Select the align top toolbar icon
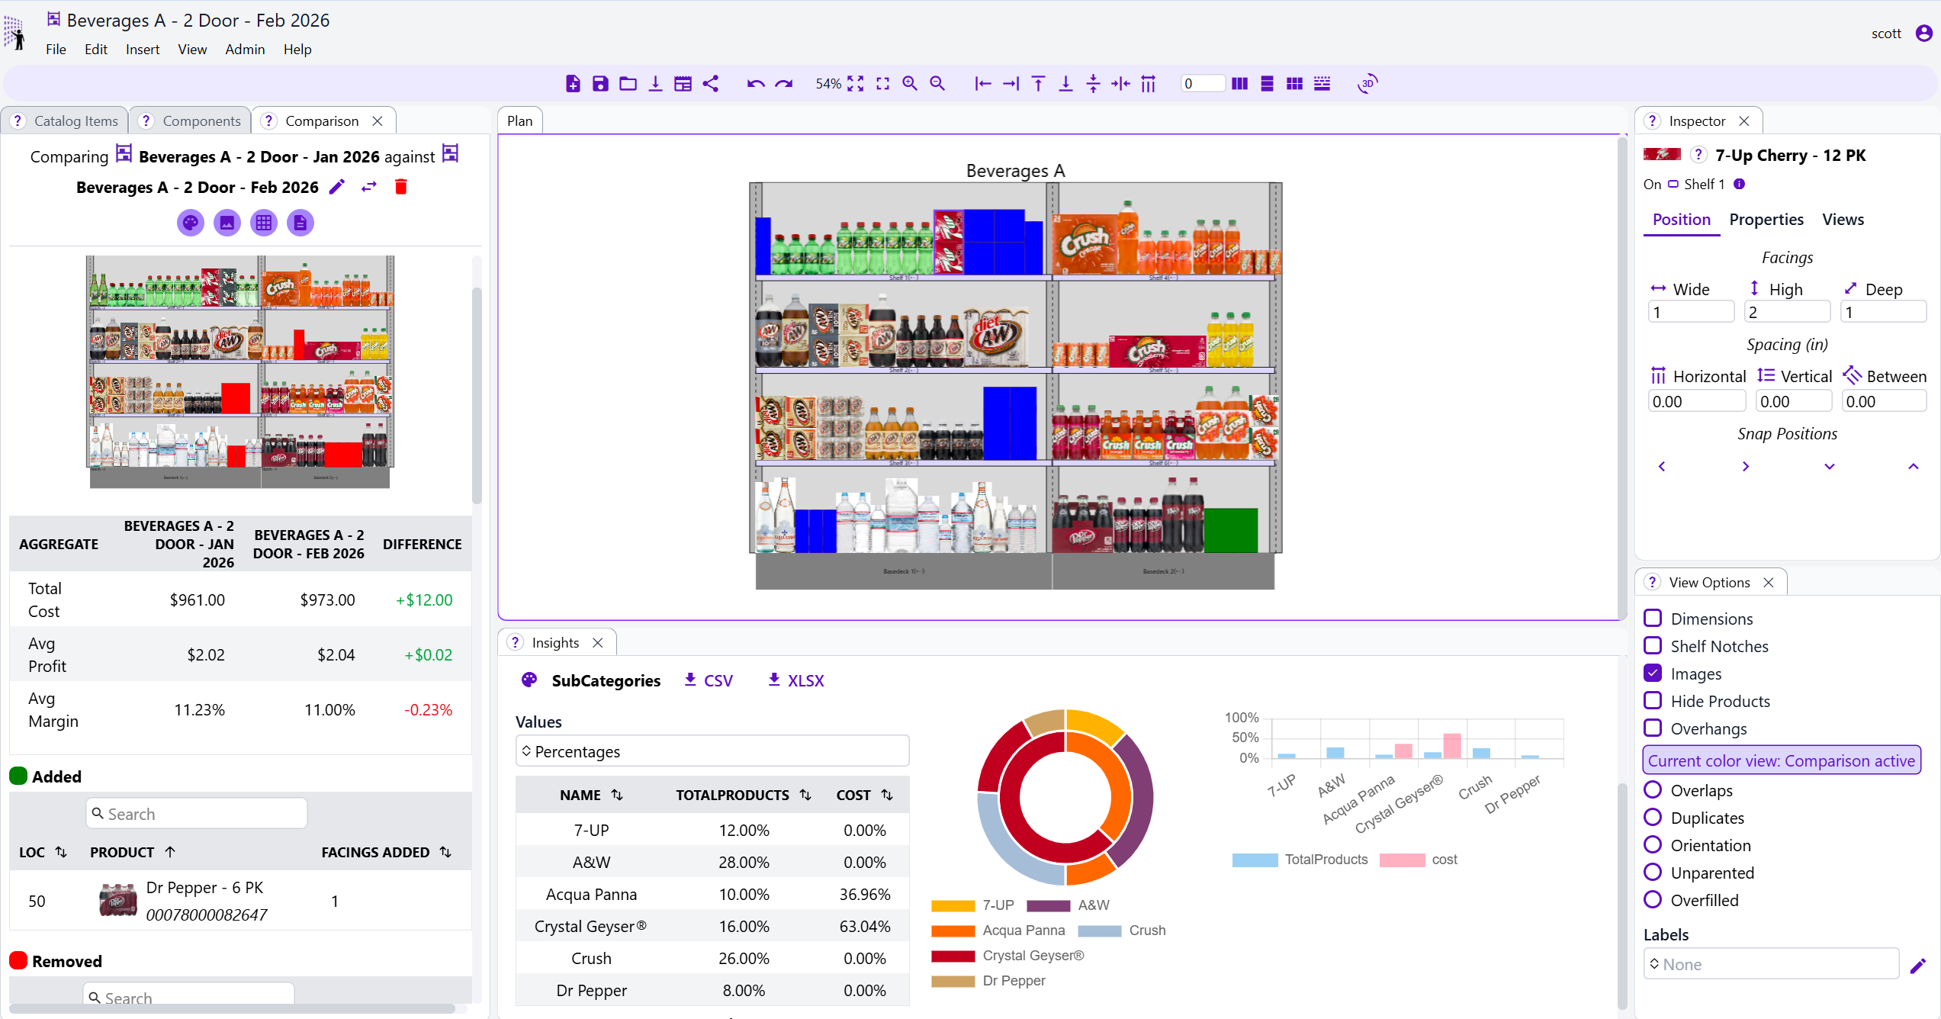The image size is (1941, 1019). pos(1038,83)
